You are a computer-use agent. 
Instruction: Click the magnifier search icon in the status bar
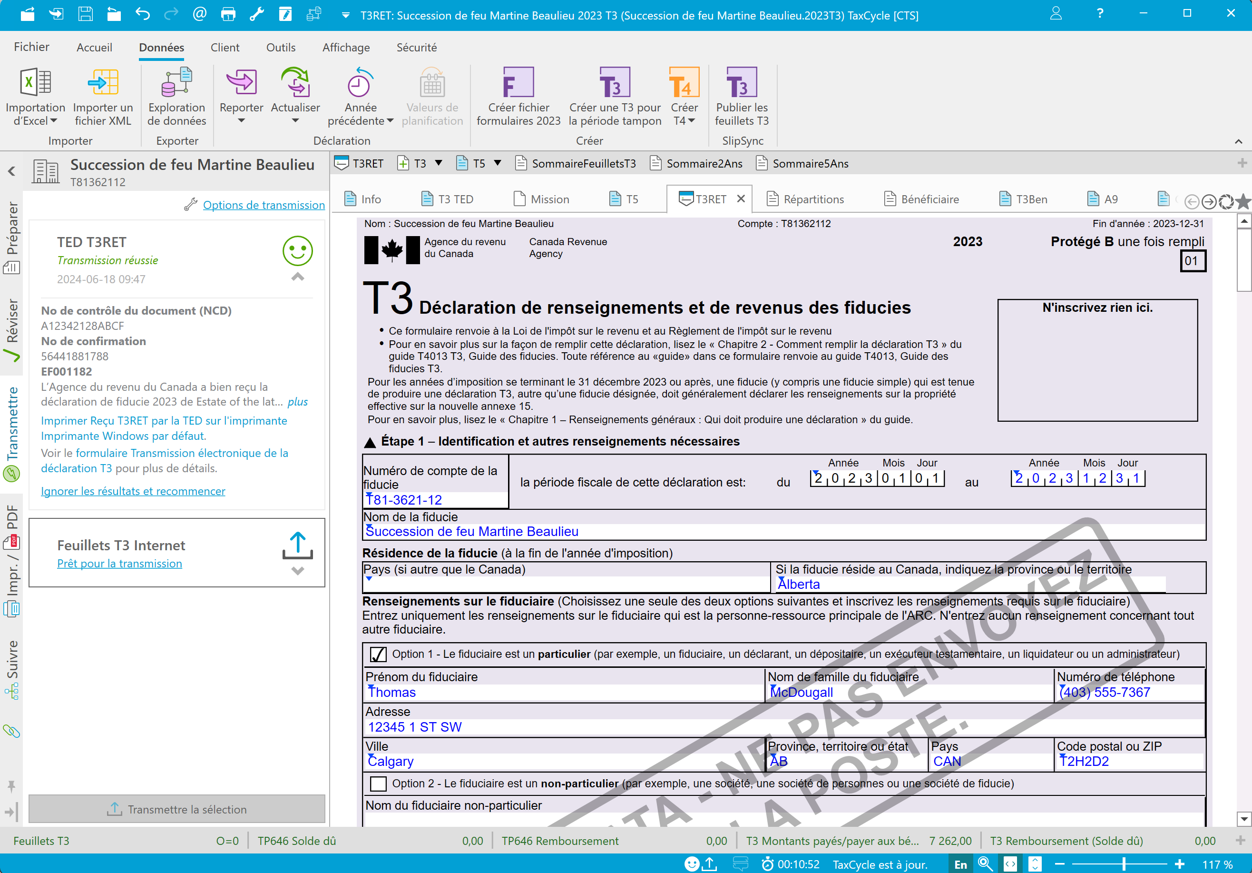pos(985,864)
